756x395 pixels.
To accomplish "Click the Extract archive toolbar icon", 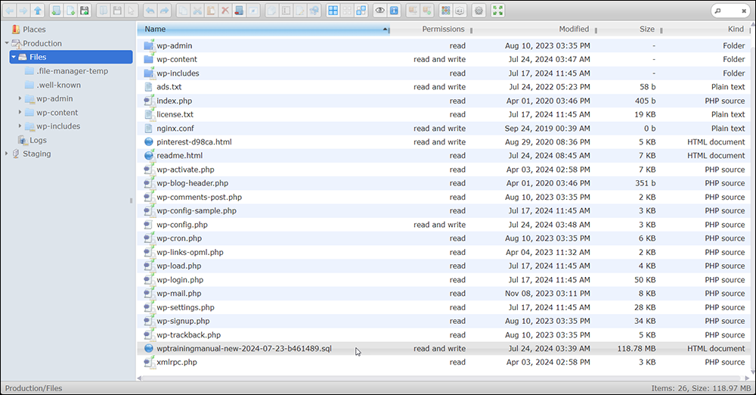I will pyautogui.click(x=413, y=10).
